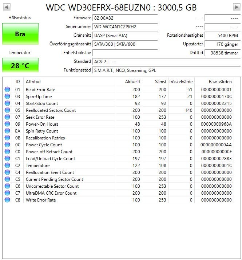
Task: Select the status icon for Power-On Hours
Action: point(7,124)
